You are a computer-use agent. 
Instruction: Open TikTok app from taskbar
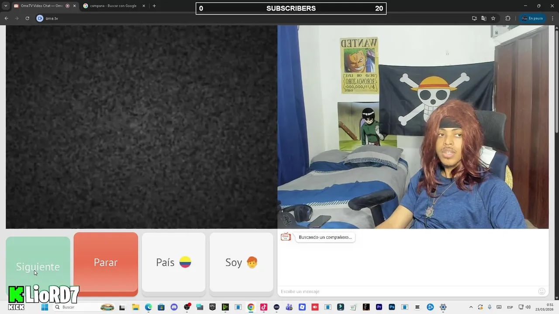(263, 307)
